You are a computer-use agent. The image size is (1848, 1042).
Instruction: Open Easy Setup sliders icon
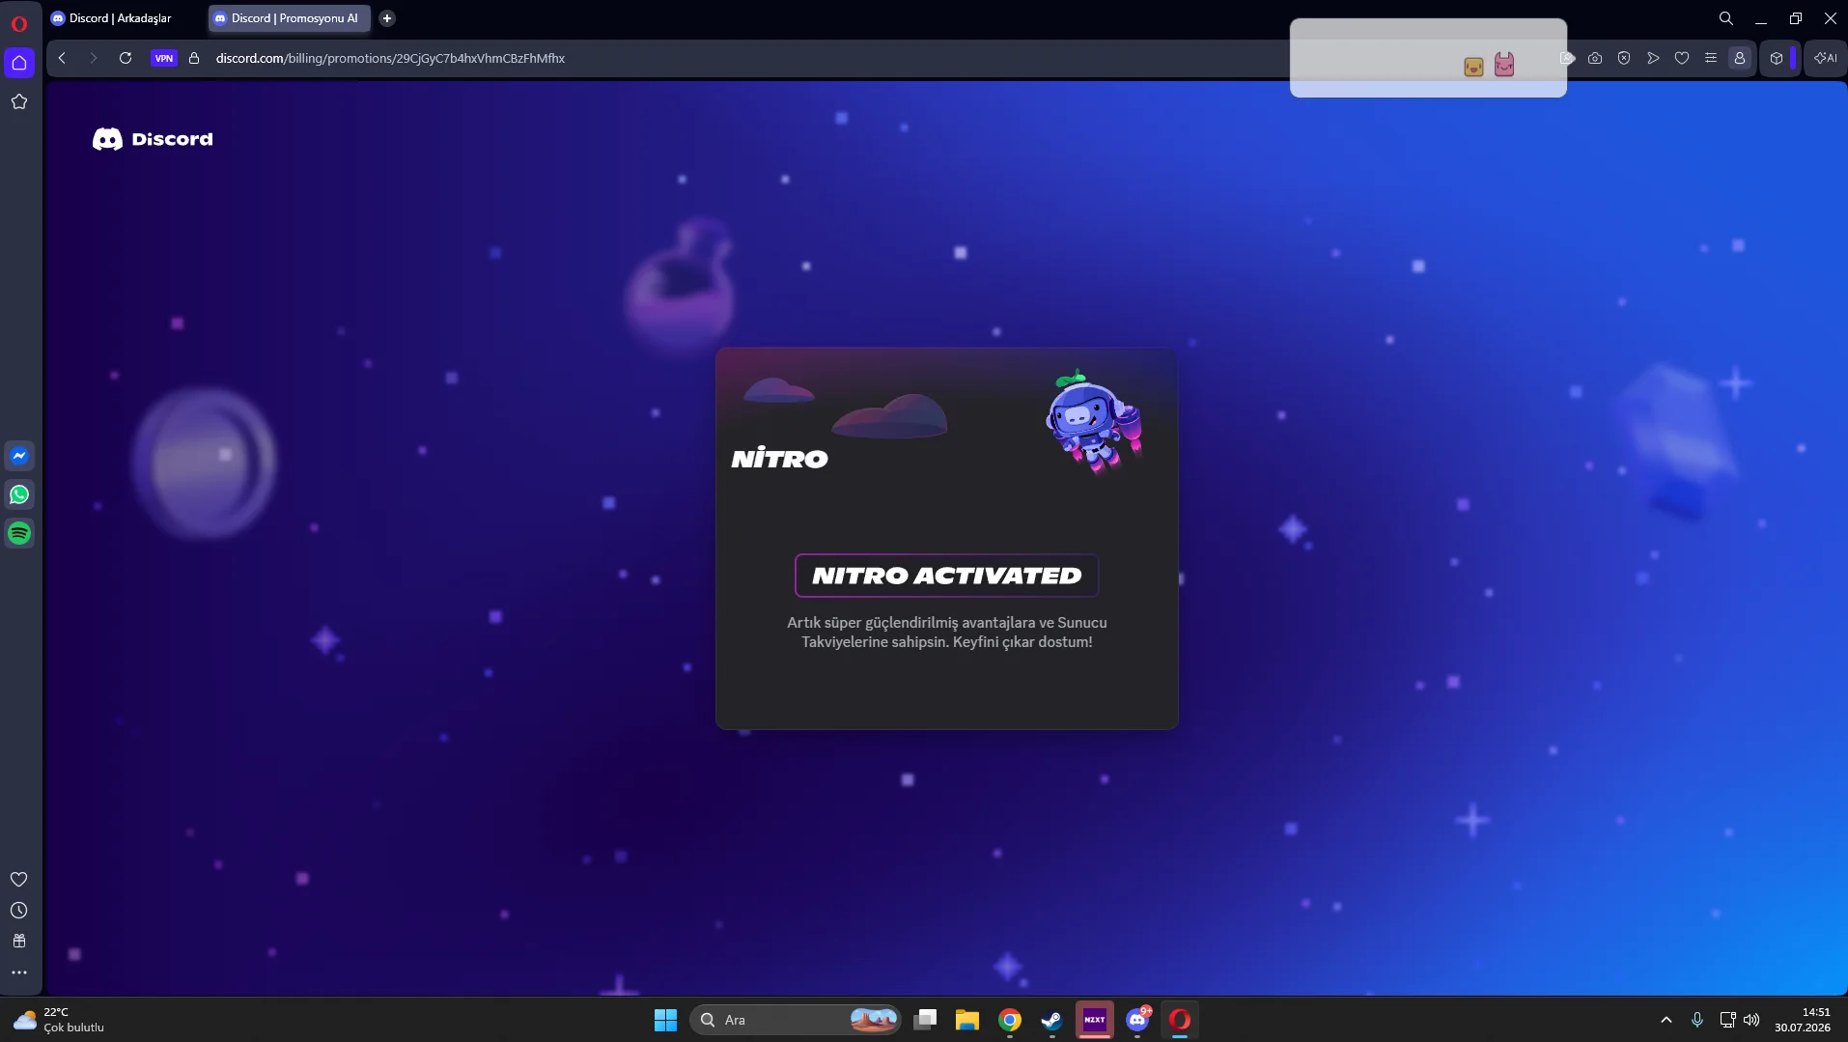[x=1711, y=58]
